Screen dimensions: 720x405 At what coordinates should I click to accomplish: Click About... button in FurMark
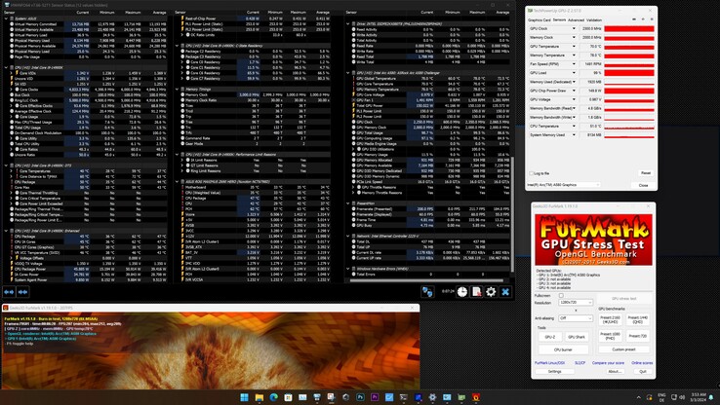[615, 372]
